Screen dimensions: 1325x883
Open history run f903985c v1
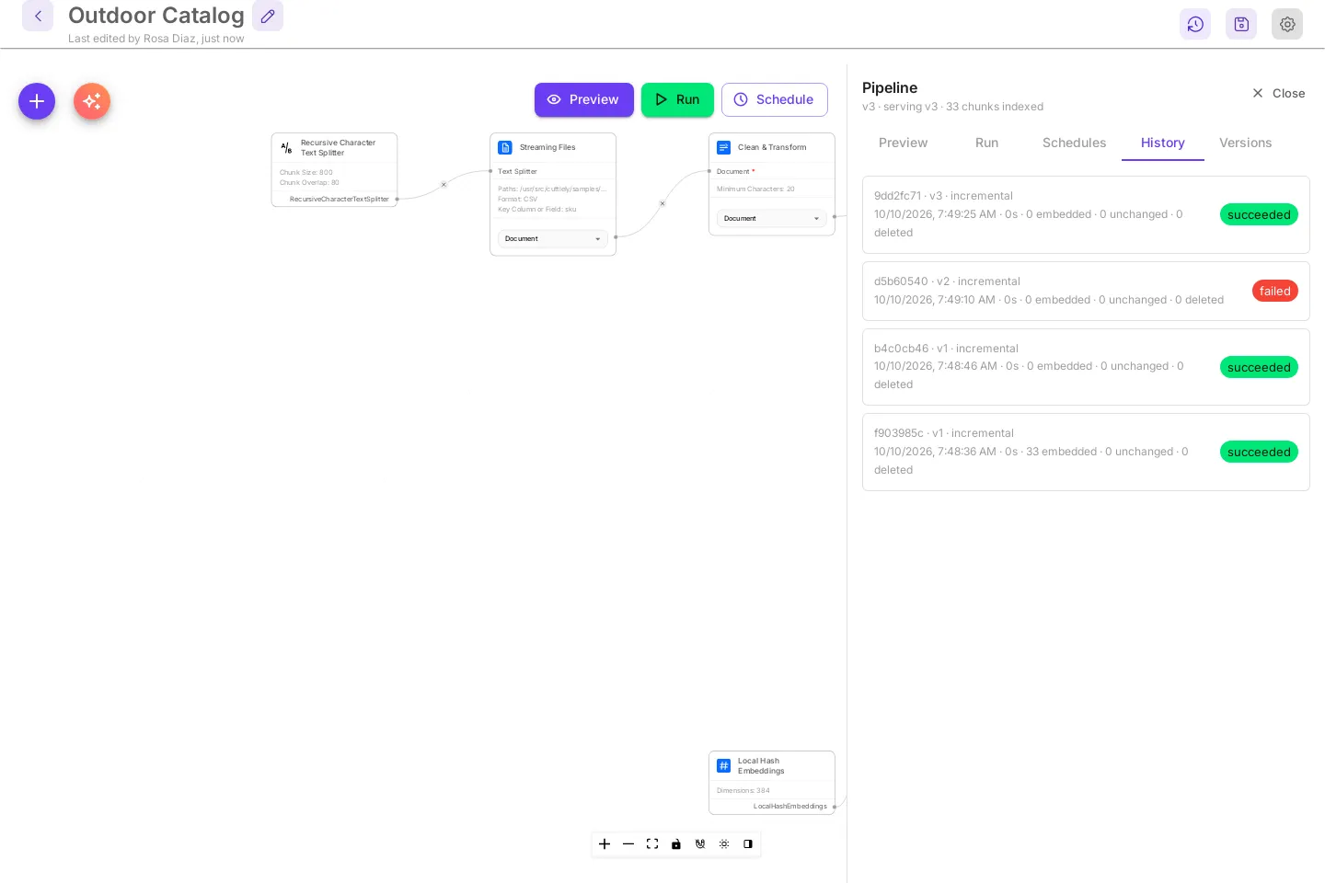click(x=1086, y=452)
